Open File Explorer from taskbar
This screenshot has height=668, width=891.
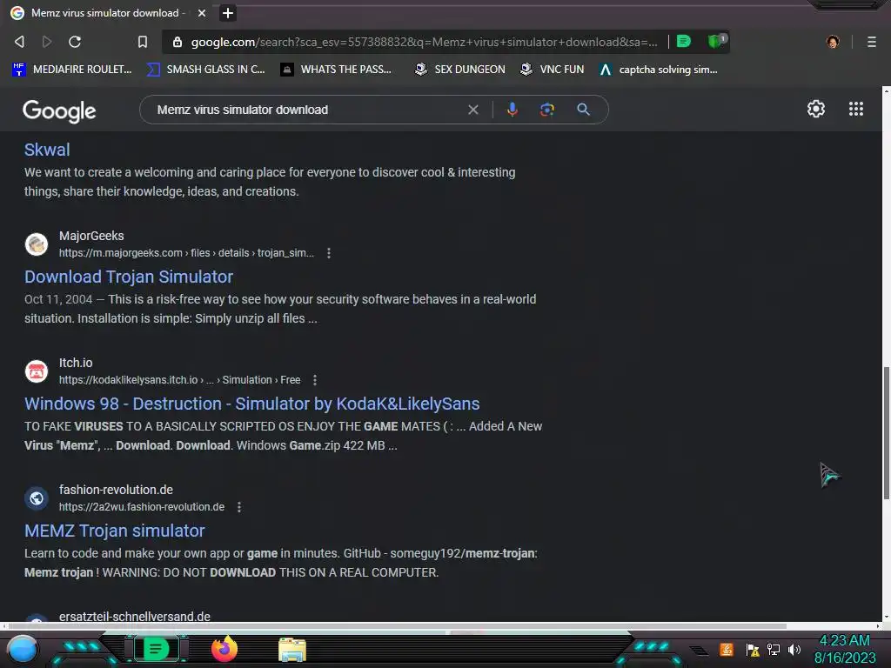(x=292, y=650)
